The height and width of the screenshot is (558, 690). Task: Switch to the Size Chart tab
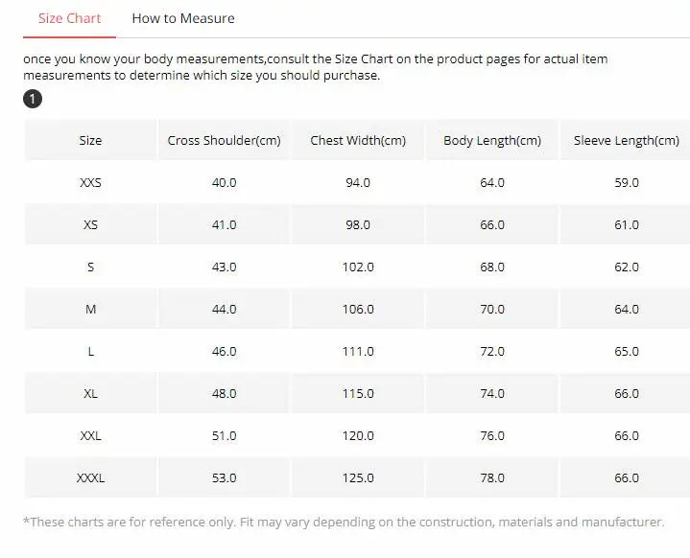(69, 18)
